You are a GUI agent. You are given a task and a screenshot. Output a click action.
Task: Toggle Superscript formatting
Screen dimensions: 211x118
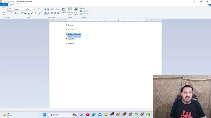point(32,13)
